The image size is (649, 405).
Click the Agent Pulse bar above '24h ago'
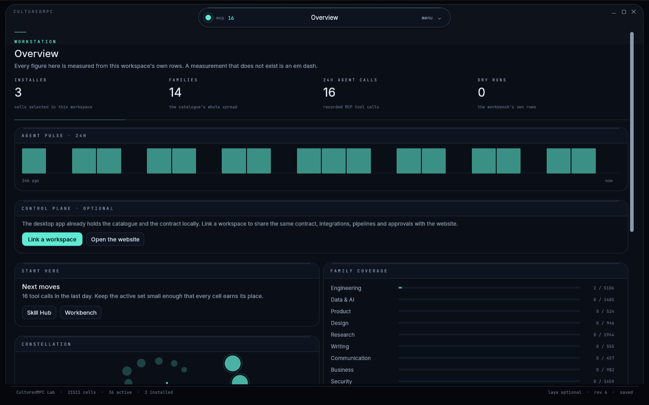click(34, 161)
